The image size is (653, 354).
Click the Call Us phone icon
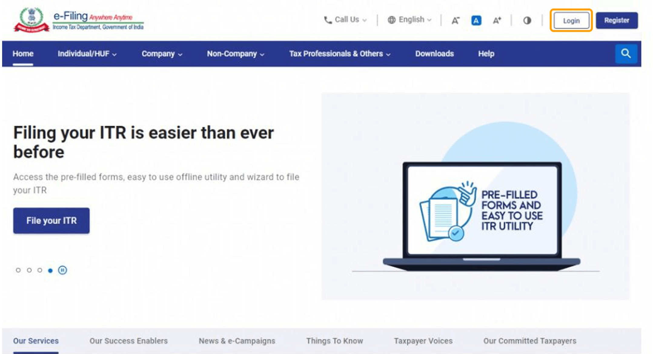pos(328,20)
